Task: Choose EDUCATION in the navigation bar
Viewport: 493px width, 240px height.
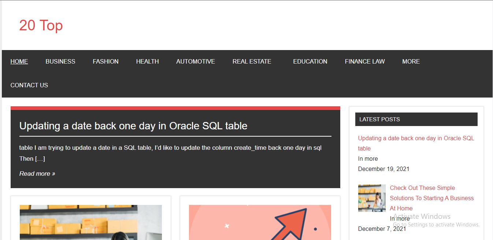Action: click(310, 61)
